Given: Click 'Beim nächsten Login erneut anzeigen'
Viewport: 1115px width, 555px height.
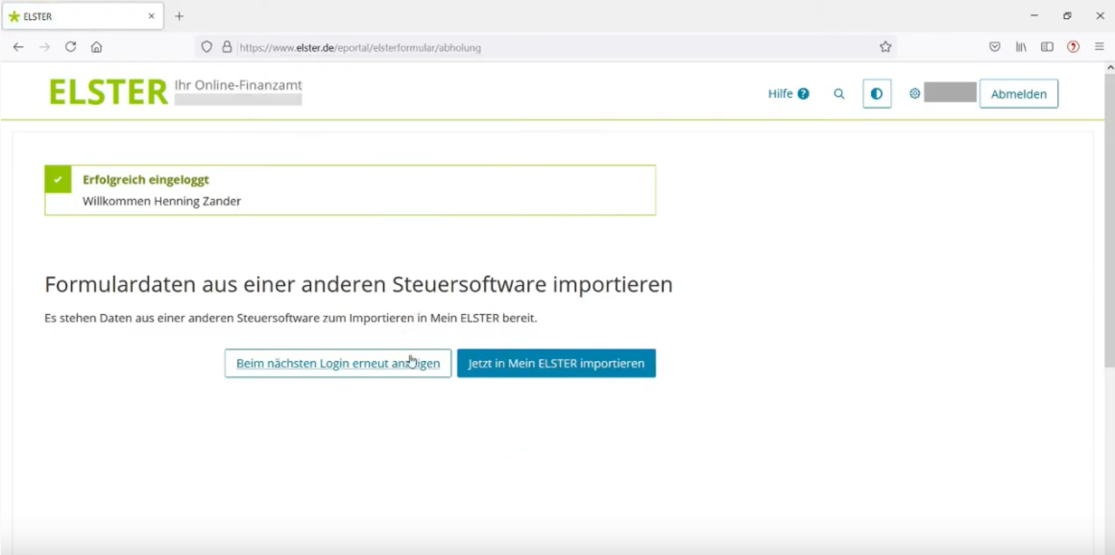Looking at the screenshot, I should pos(338,363).
